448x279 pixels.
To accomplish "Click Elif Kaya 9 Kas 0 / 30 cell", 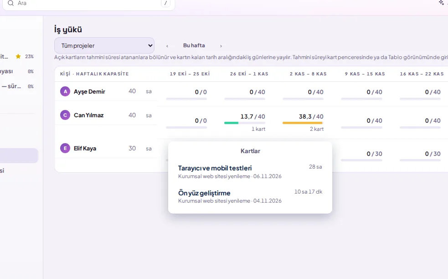I will [361, 155].
